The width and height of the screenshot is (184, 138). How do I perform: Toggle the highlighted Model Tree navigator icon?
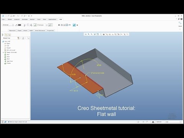[6, 35]
